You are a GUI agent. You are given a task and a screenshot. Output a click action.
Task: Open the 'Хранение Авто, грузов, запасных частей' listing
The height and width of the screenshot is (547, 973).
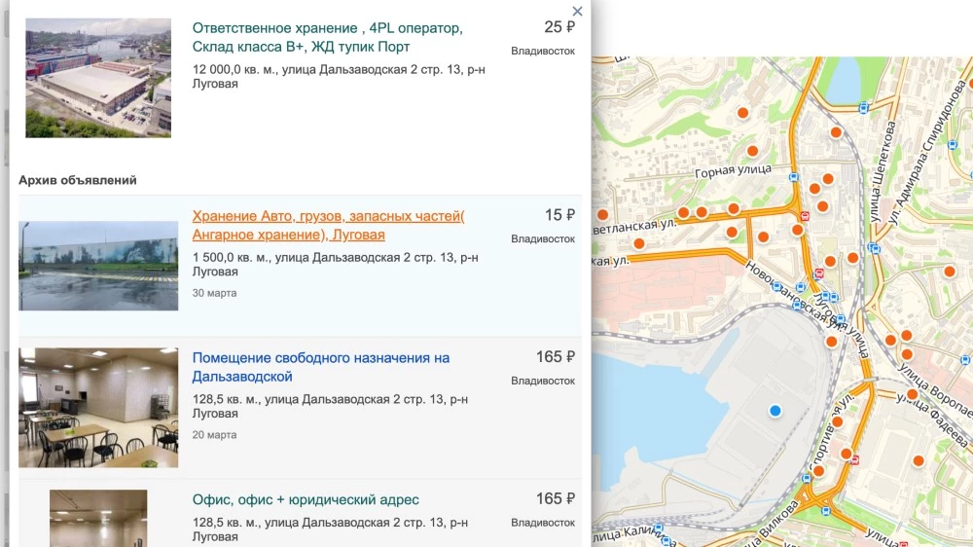(328, 226)
